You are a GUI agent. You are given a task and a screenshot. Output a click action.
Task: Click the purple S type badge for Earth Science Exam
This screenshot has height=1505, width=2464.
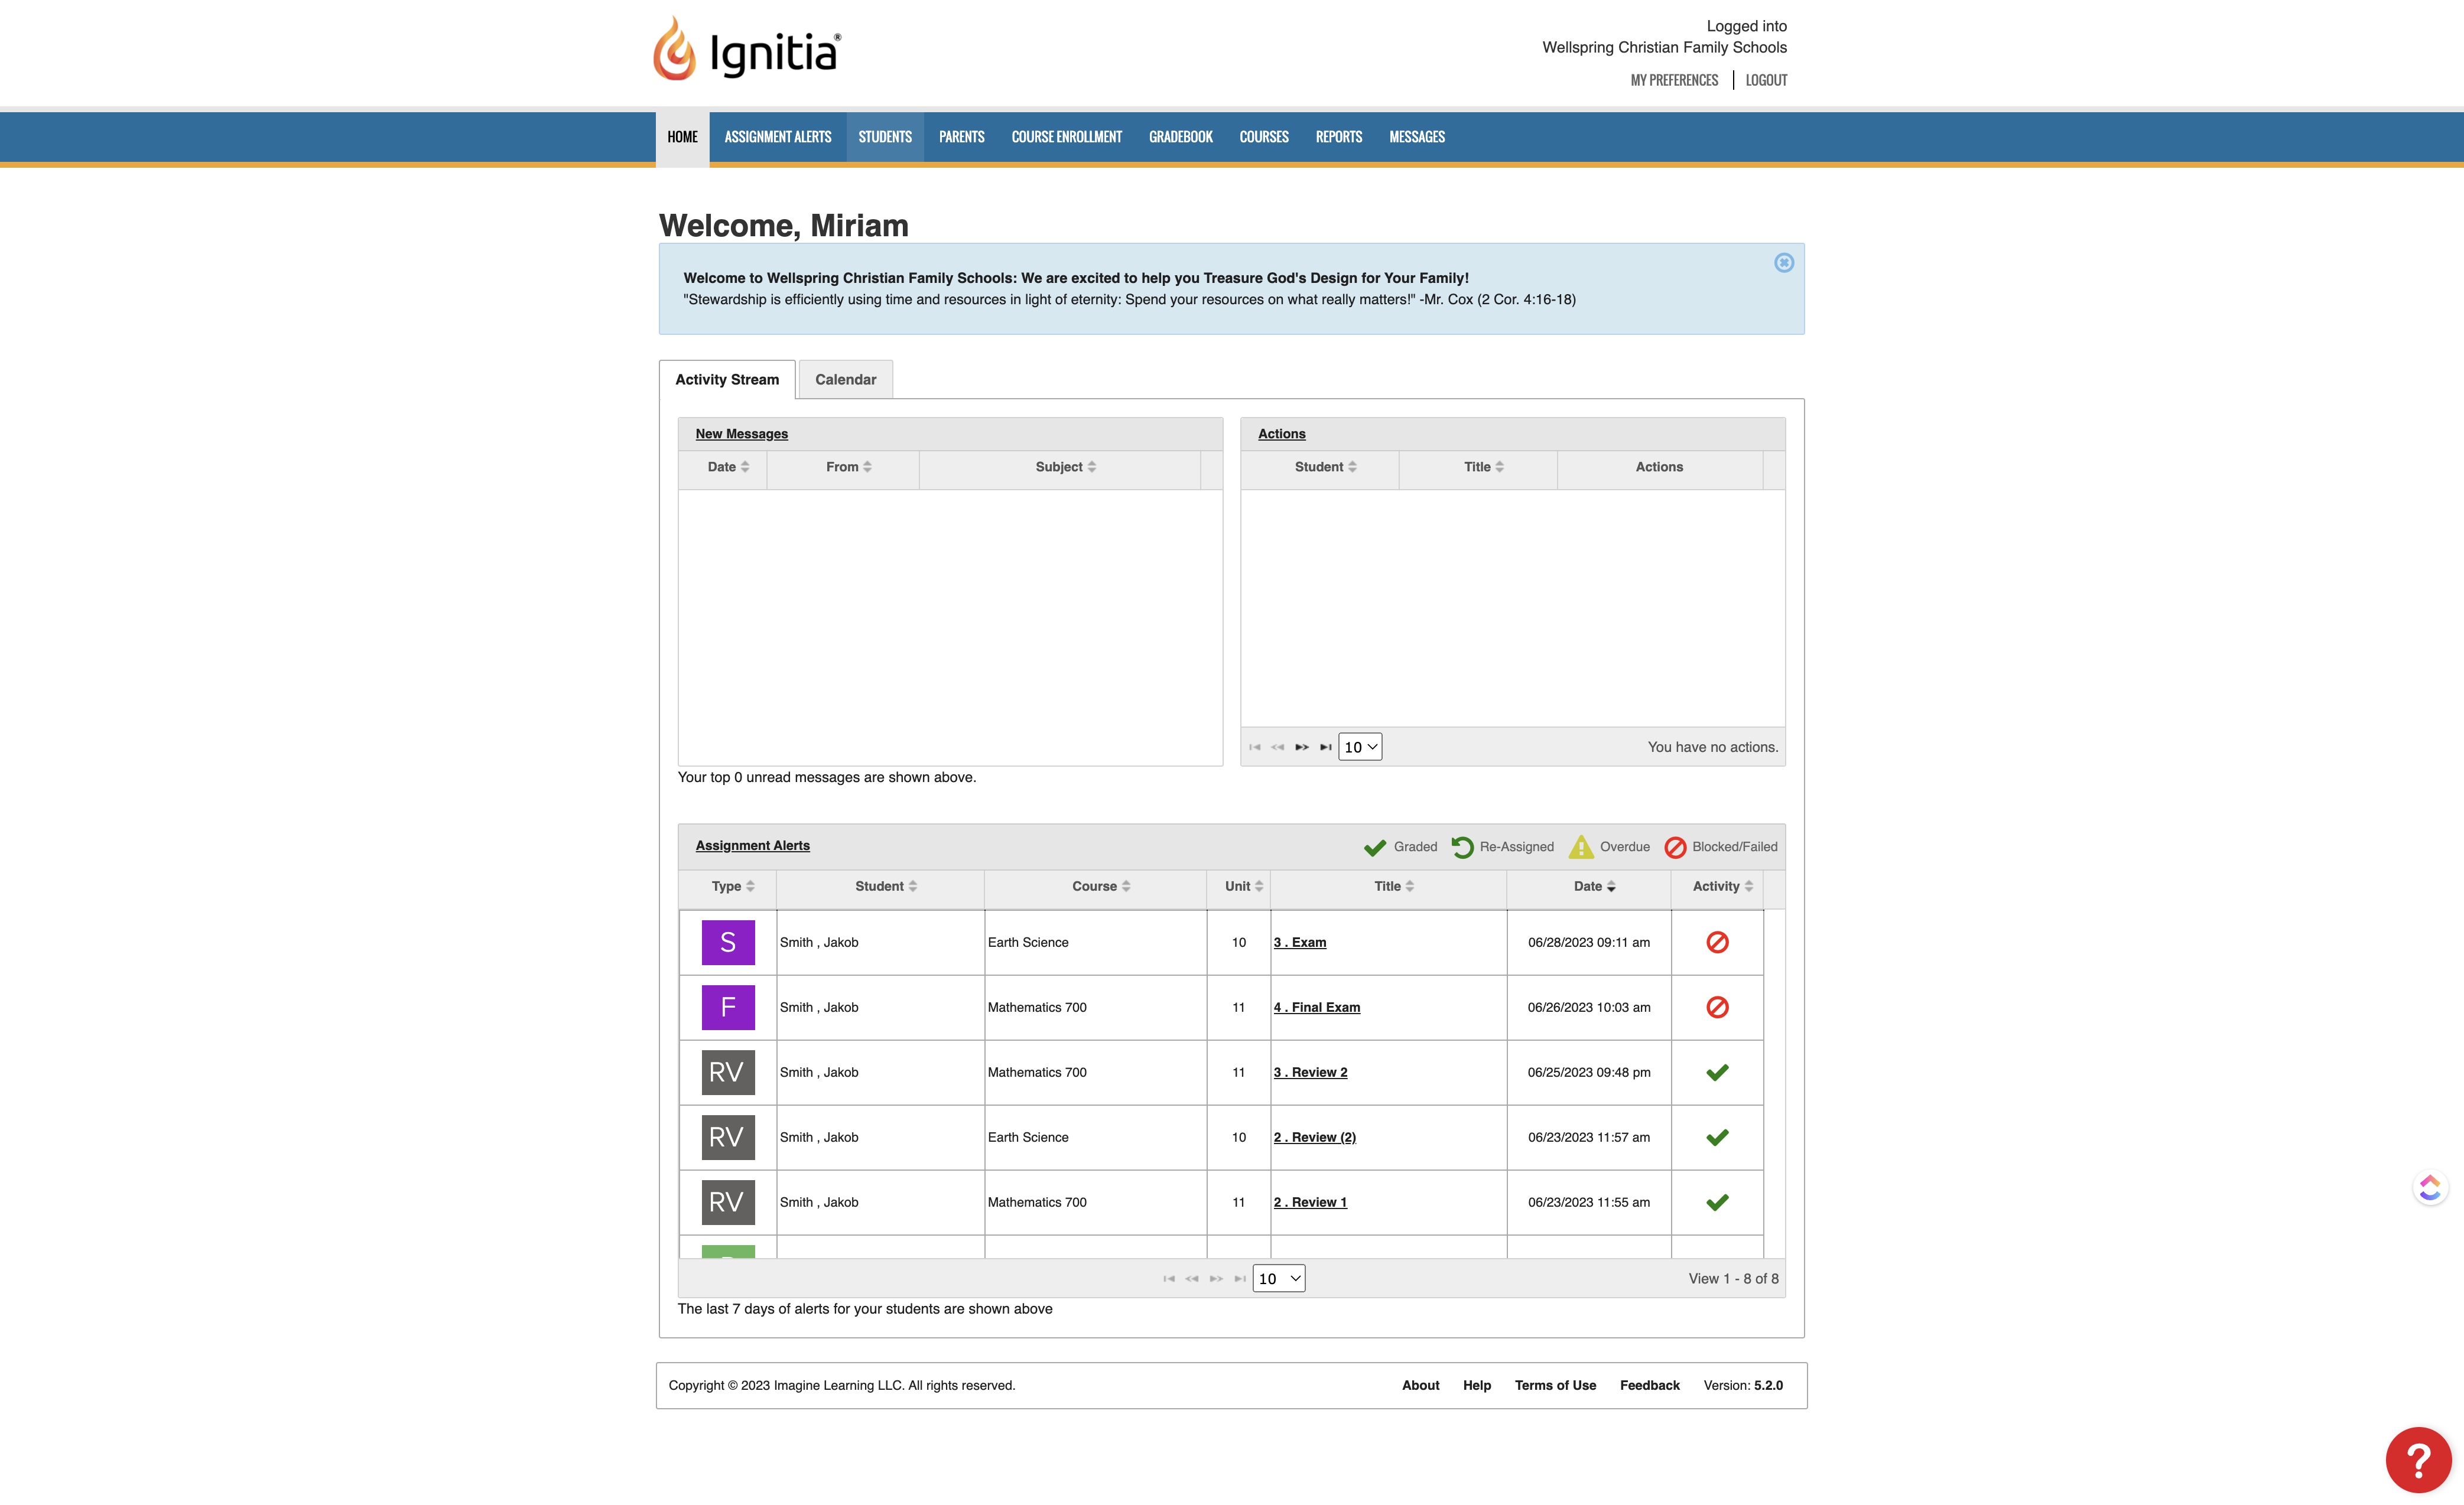[x=728, y=942]
